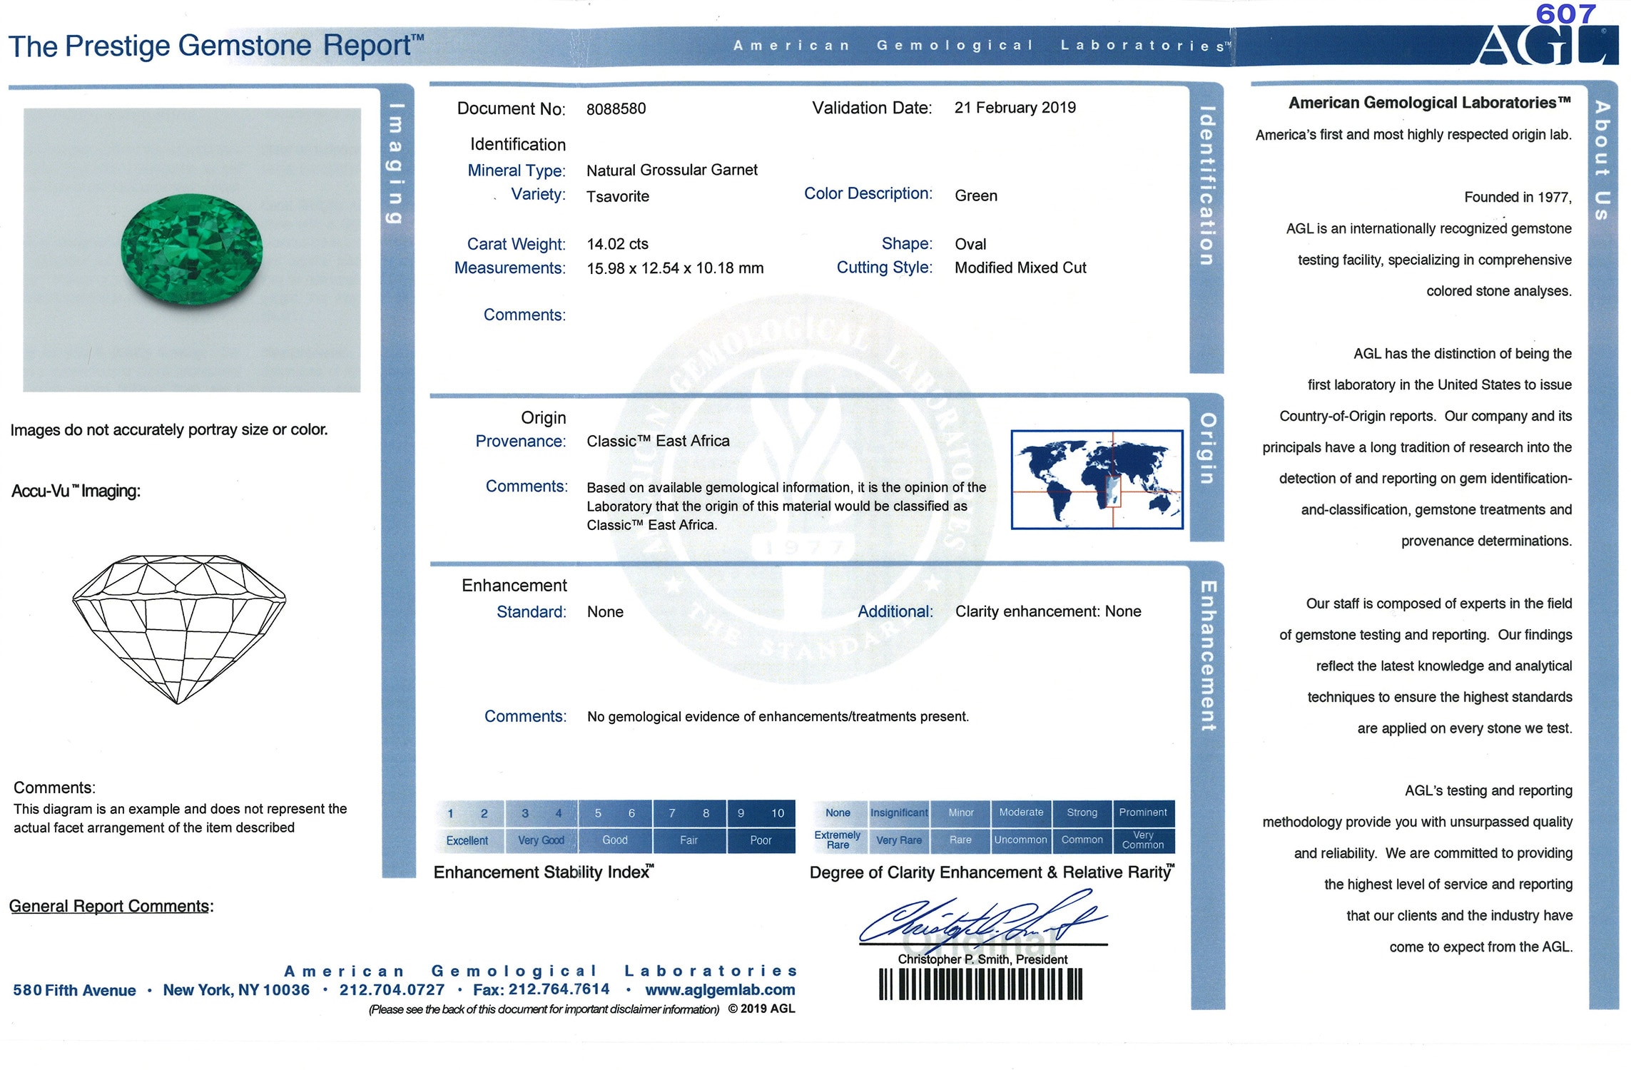The image size is (1631, 1070).
Task: Click the Extremely Rare rarity cell
Action: [x=838, y=840]
